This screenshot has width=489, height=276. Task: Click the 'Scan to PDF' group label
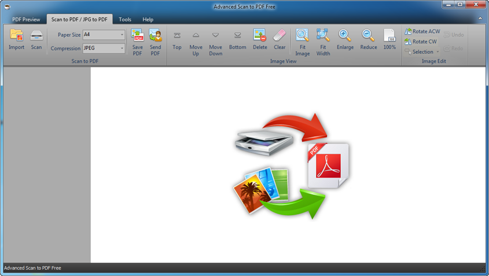point(85,61)
